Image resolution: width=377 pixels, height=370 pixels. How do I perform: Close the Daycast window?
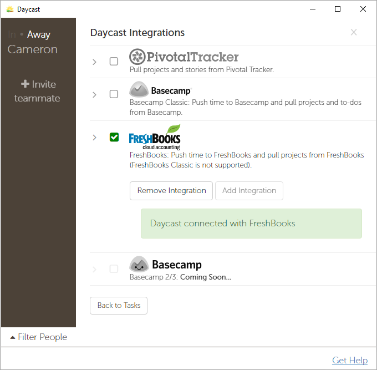[x=363, y=9]
